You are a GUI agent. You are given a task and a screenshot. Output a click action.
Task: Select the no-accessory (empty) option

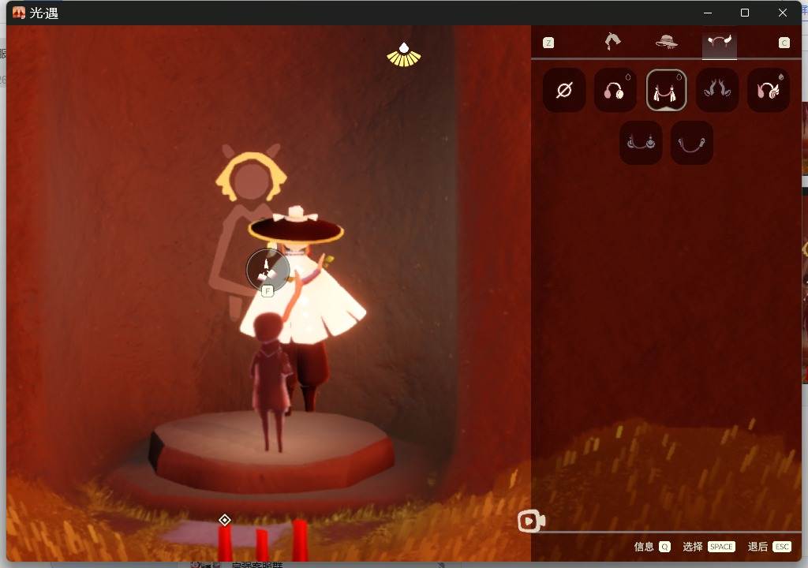click(563, 90)
